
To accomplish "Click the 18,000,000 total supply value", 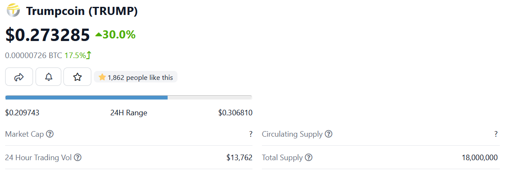I will (480, 158).
